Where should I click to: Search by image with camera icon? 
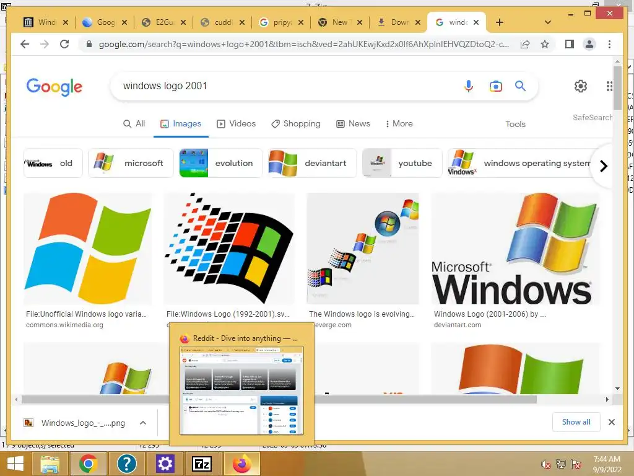(495, 86)
